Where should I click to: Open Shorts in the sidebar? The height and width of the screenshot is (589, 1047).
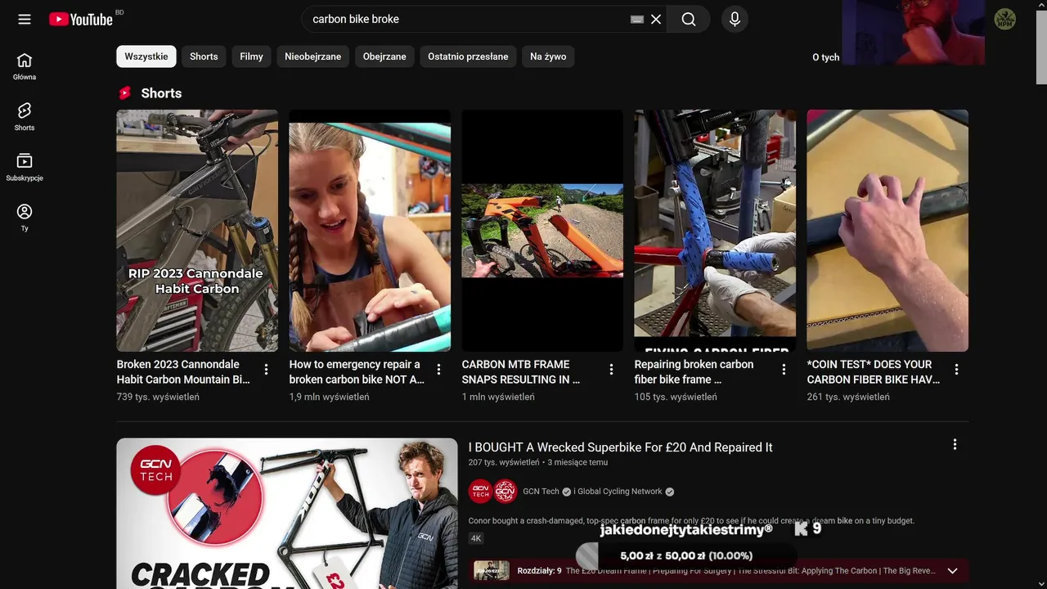coord(25,117)
